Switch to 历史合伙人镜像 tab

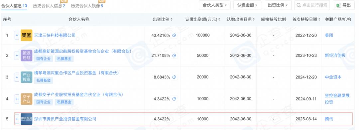(87, 6)
